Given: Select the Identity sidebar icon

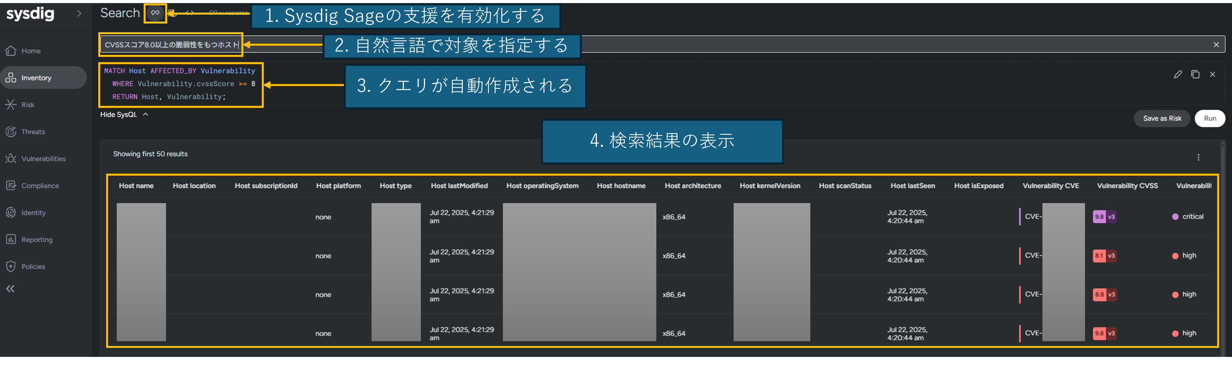Looking at the screenshot, I should pos(32,212).
